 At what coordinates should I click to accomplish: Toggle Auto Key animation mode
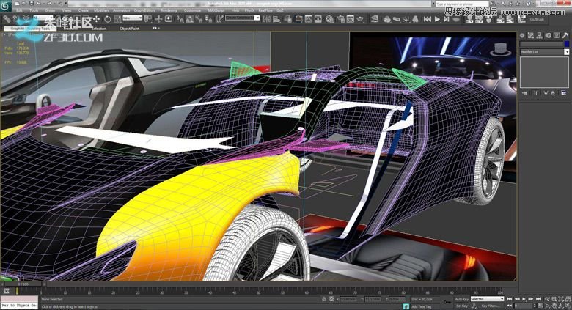click(x=462, y=299)
